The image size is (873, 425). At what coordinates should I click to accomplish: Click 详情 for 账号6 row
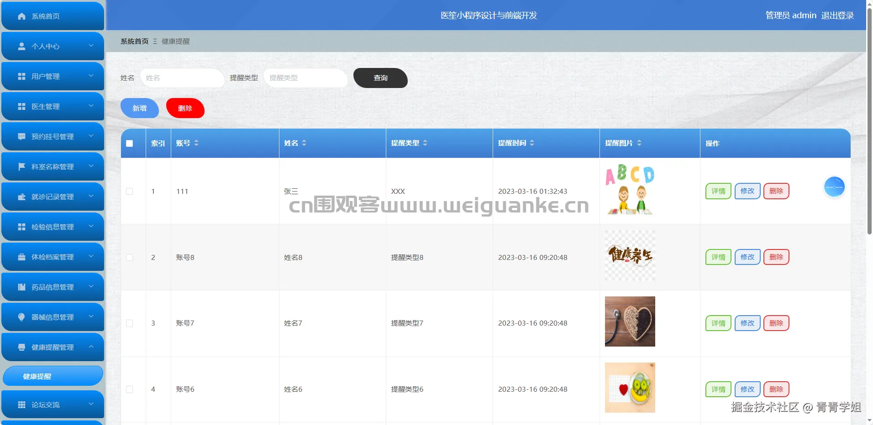[x=718, y=389]
